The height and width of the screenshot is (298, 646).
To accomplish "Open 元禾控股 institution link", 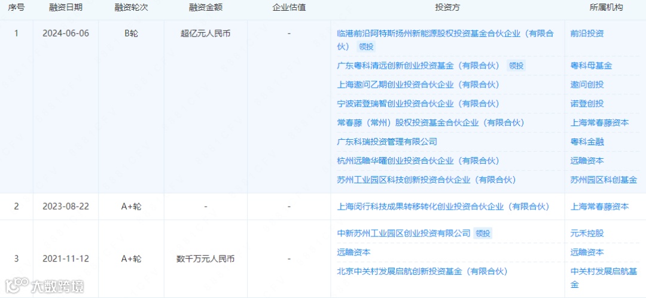I will click(587, 234).
